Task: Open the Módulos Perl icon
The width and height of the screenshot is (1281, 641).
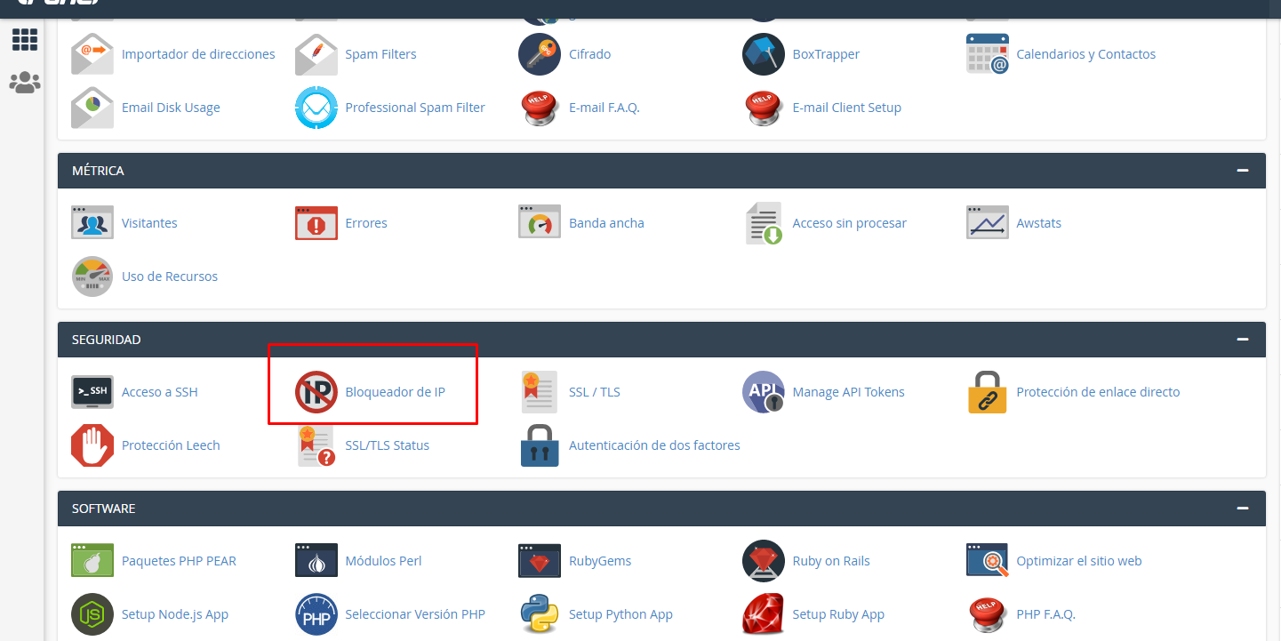Action: (x=316, y=561)
